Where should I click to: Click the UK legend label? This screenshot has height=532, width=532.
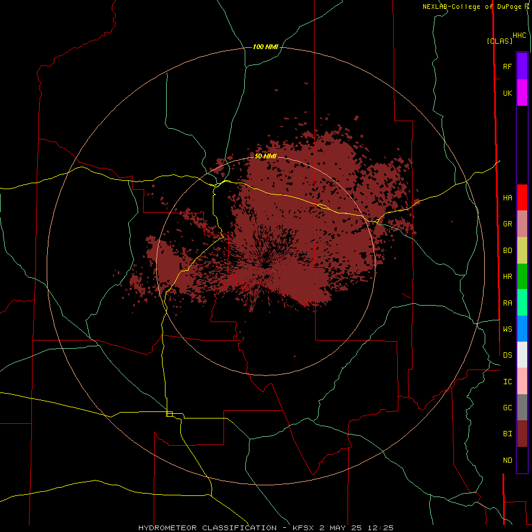coord(507,93)
